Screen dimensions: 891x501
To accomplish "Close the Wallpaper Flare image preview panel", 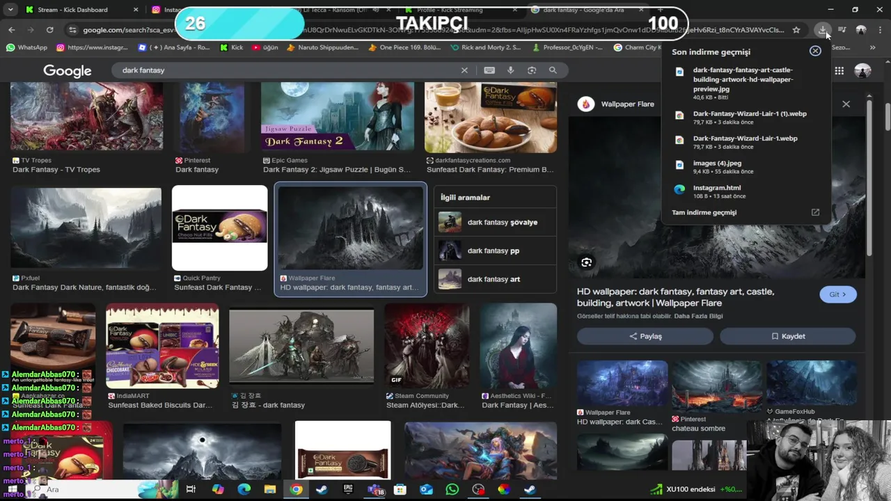I will click(846, 104).
